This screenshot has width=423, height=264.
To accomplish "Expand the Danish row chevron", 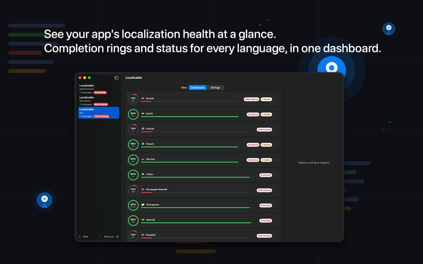I will (276, 100).
